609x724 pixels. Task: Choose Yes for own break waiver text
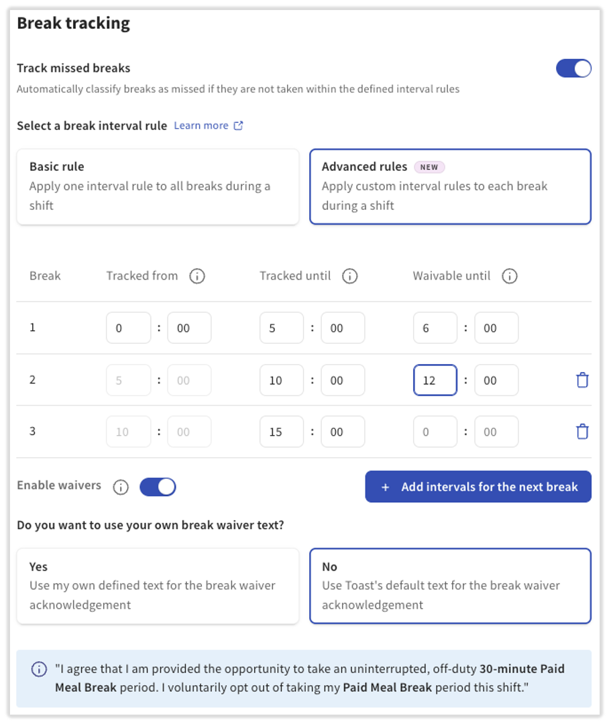click(x=158, y=586)
